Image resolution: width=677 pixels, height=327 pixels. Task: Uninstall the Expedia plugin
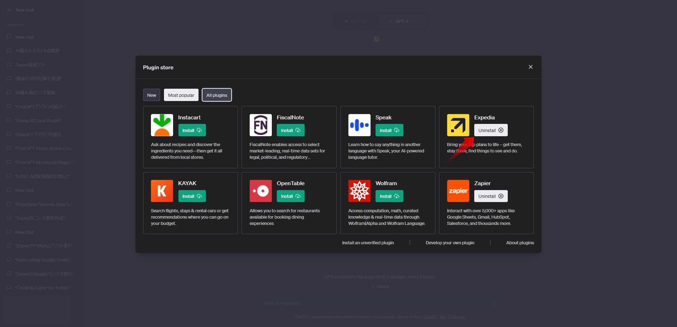tap(491, 130)
